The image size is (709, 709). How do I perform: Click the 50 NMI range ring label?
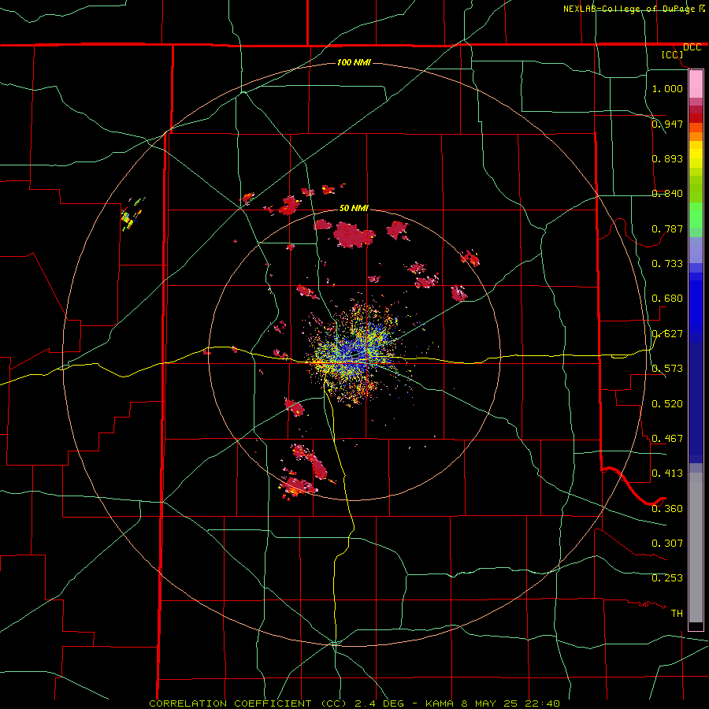pos(354,208)
